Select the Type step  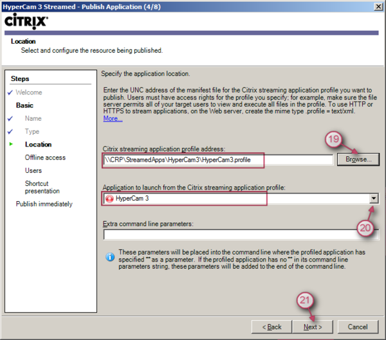pos(32,131)
